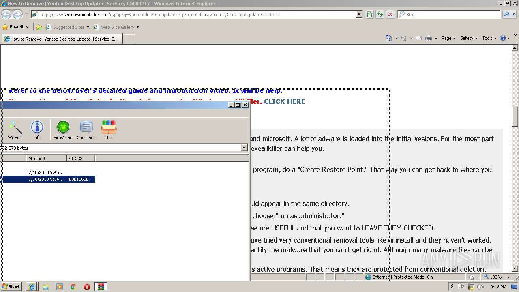
Task: Click the WinRAR taskbar button
Action: point(101,287)
